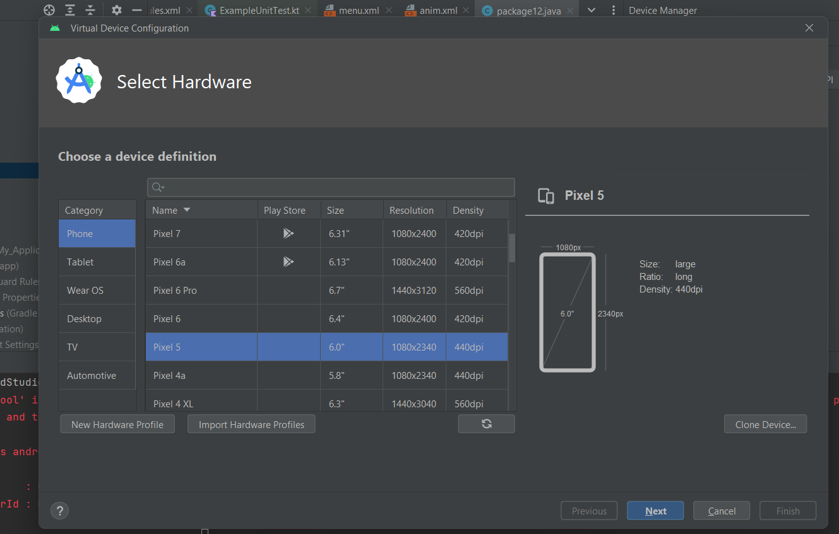This screenshot has width=839, height=534.
Task: Click the 5.8" size cell for Pixel 4a
Action: [352, 375]
